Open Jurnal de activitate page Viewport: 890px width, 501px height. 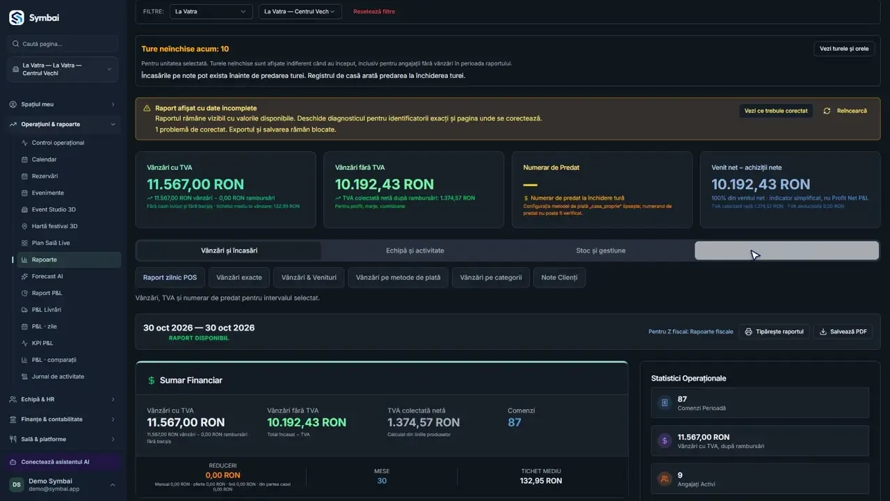point(68,376)
